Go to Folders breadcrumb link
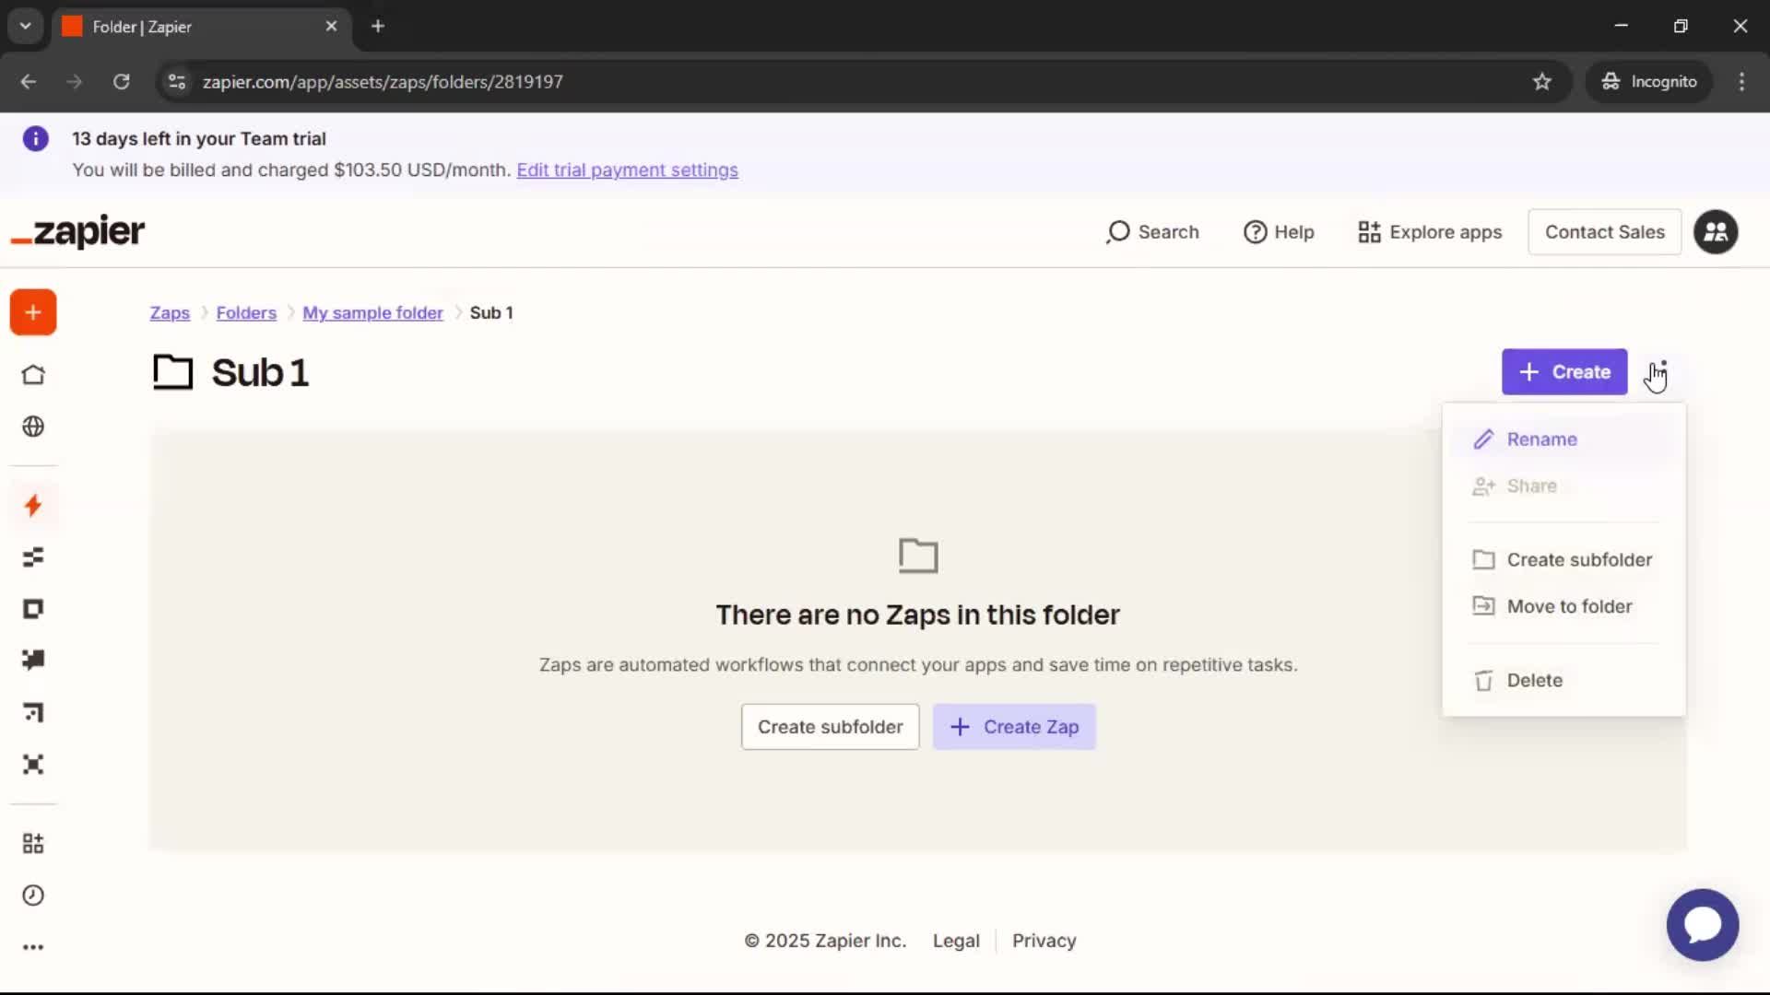Viewport: 1770px width, 995px height. (246, 313)
